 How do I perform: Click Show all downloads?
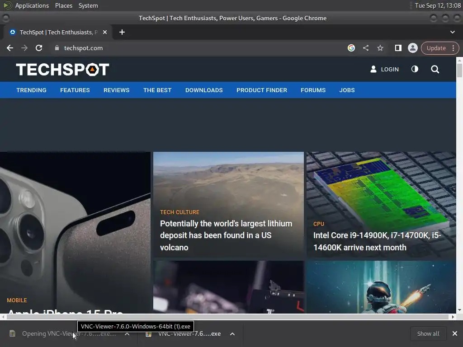428,334
